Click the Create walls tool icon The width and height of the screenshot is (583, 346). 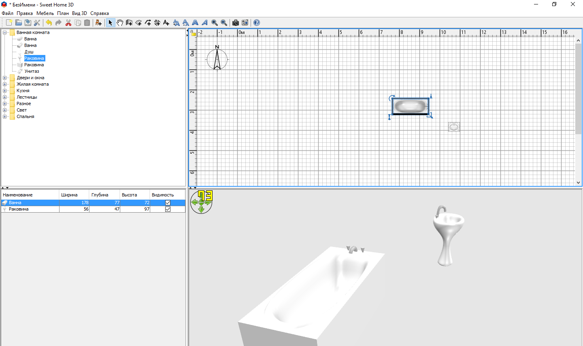point(129,23)
